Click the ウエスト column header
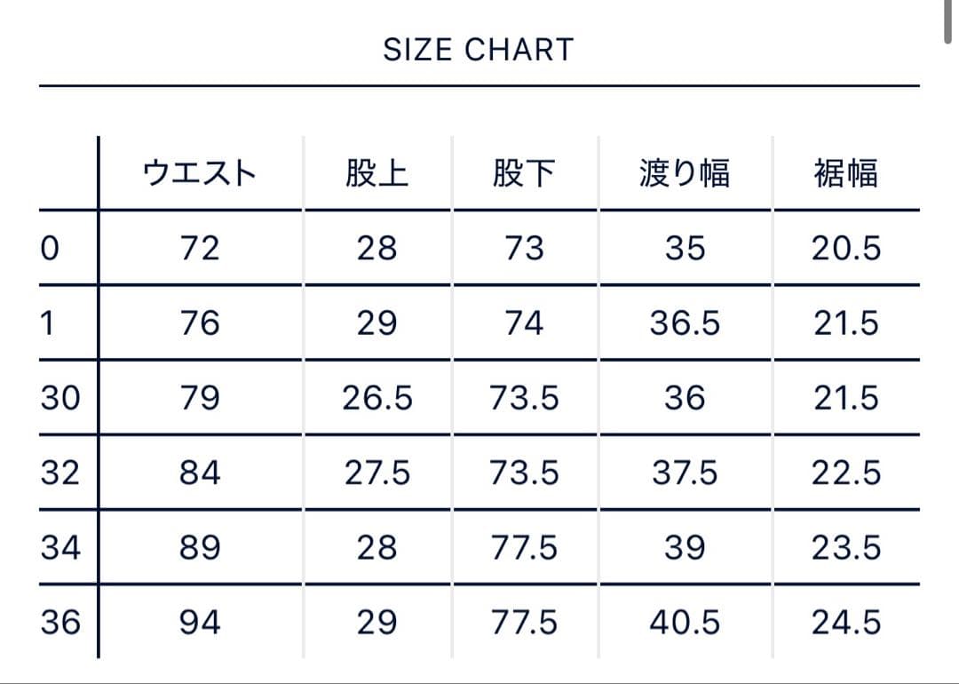Image resolution: width=959 pixels, height=684 pixels. tap(200, 172)
